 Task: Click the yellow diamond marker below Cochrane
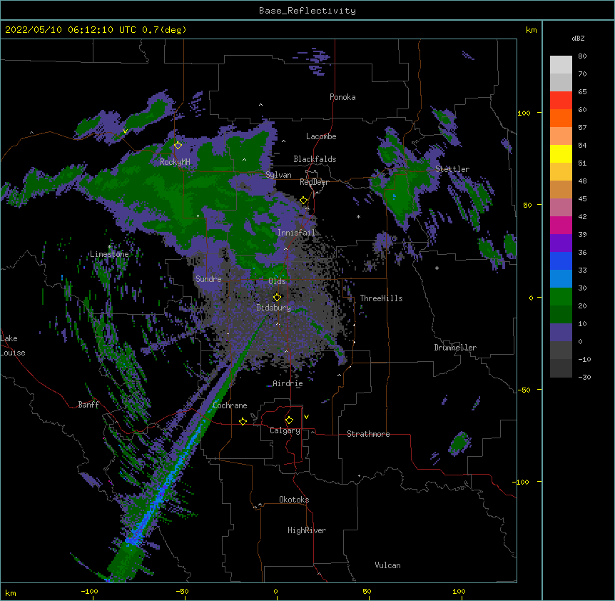(243, 421)
